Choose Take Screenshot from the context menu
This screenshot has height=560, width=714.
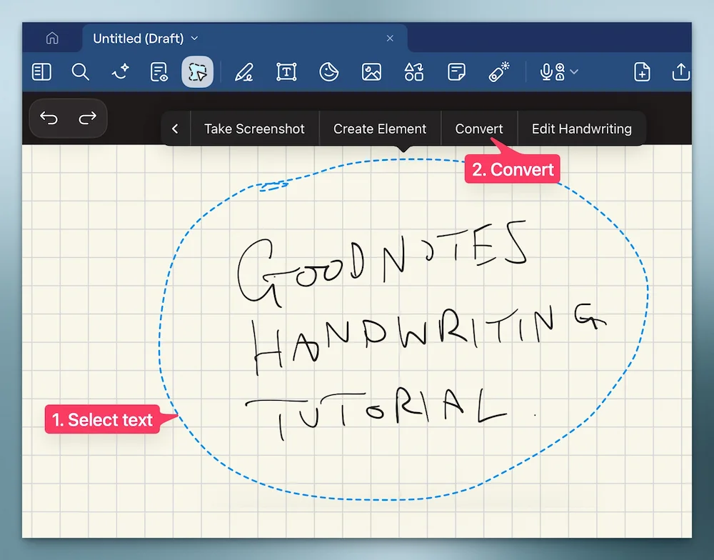pos(255,129)
